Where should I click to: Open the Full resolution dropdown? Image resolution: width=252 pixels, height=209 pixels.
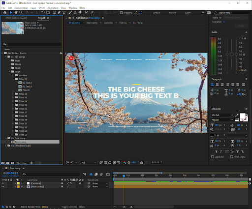pyautogui.click(x=89, y=163)
